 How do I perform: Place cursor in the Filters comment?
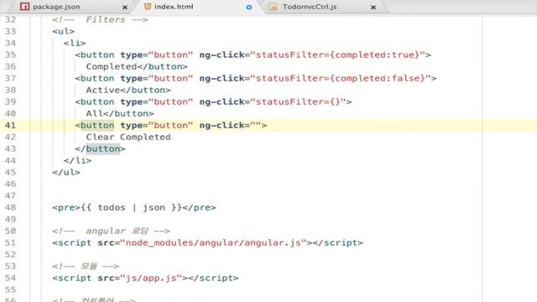100,20
